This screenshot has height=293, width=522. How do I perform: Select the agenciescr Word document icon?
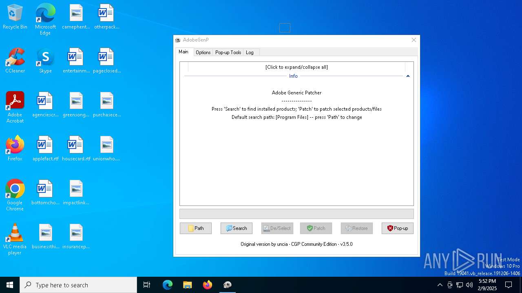point(45,105)
